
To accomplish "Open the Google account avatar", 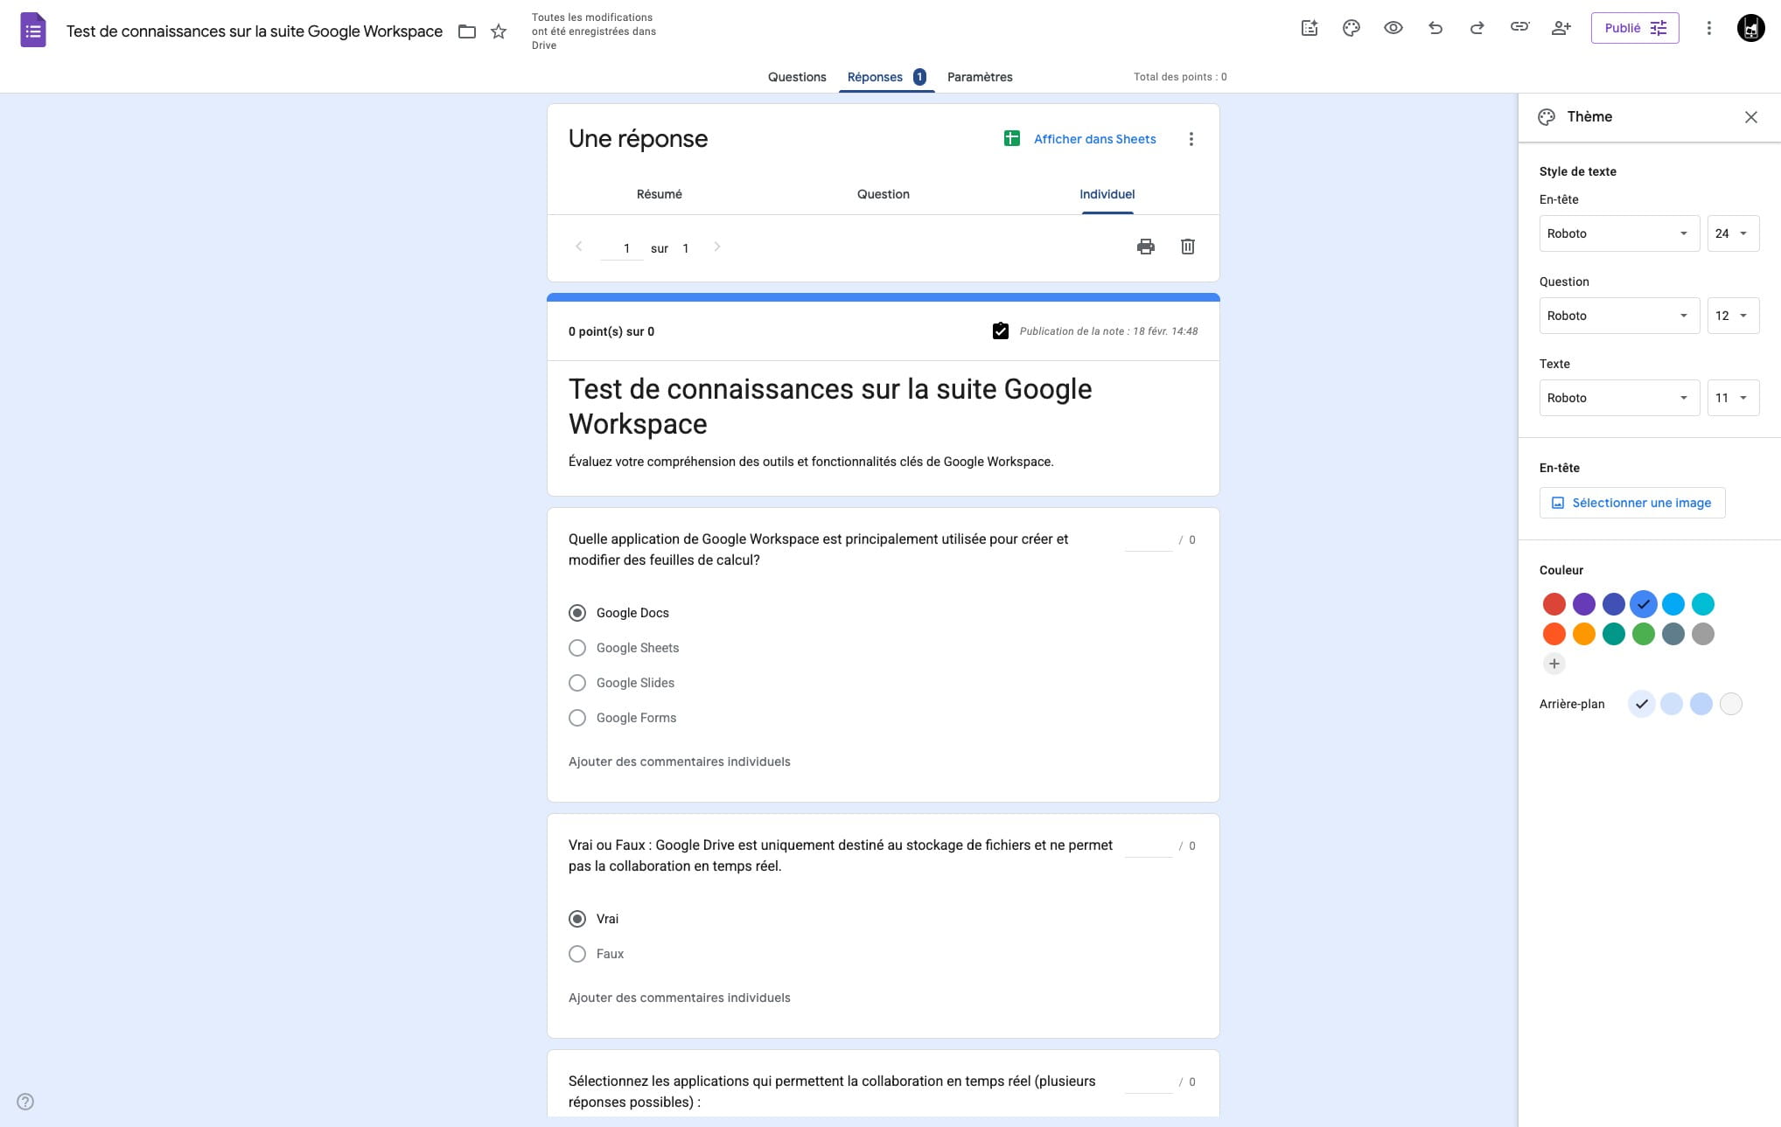I will pos(1750,28).
